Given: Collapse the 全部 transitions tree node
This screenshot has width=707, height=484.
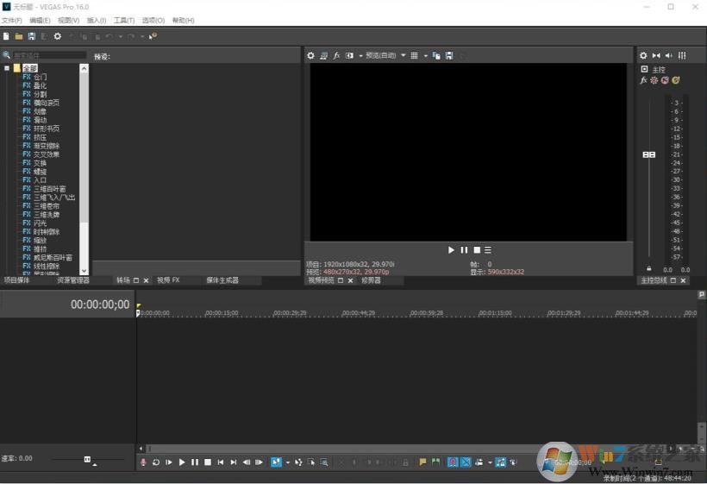Looking at the screenshot, I should (7, 68).
